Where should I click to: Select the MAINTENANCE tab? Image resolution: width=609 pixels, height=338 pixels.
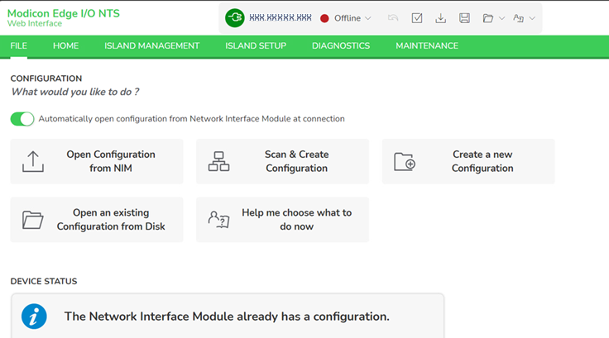click(x=427, y=45)
